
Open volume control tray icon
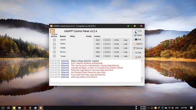click(173, 108)
